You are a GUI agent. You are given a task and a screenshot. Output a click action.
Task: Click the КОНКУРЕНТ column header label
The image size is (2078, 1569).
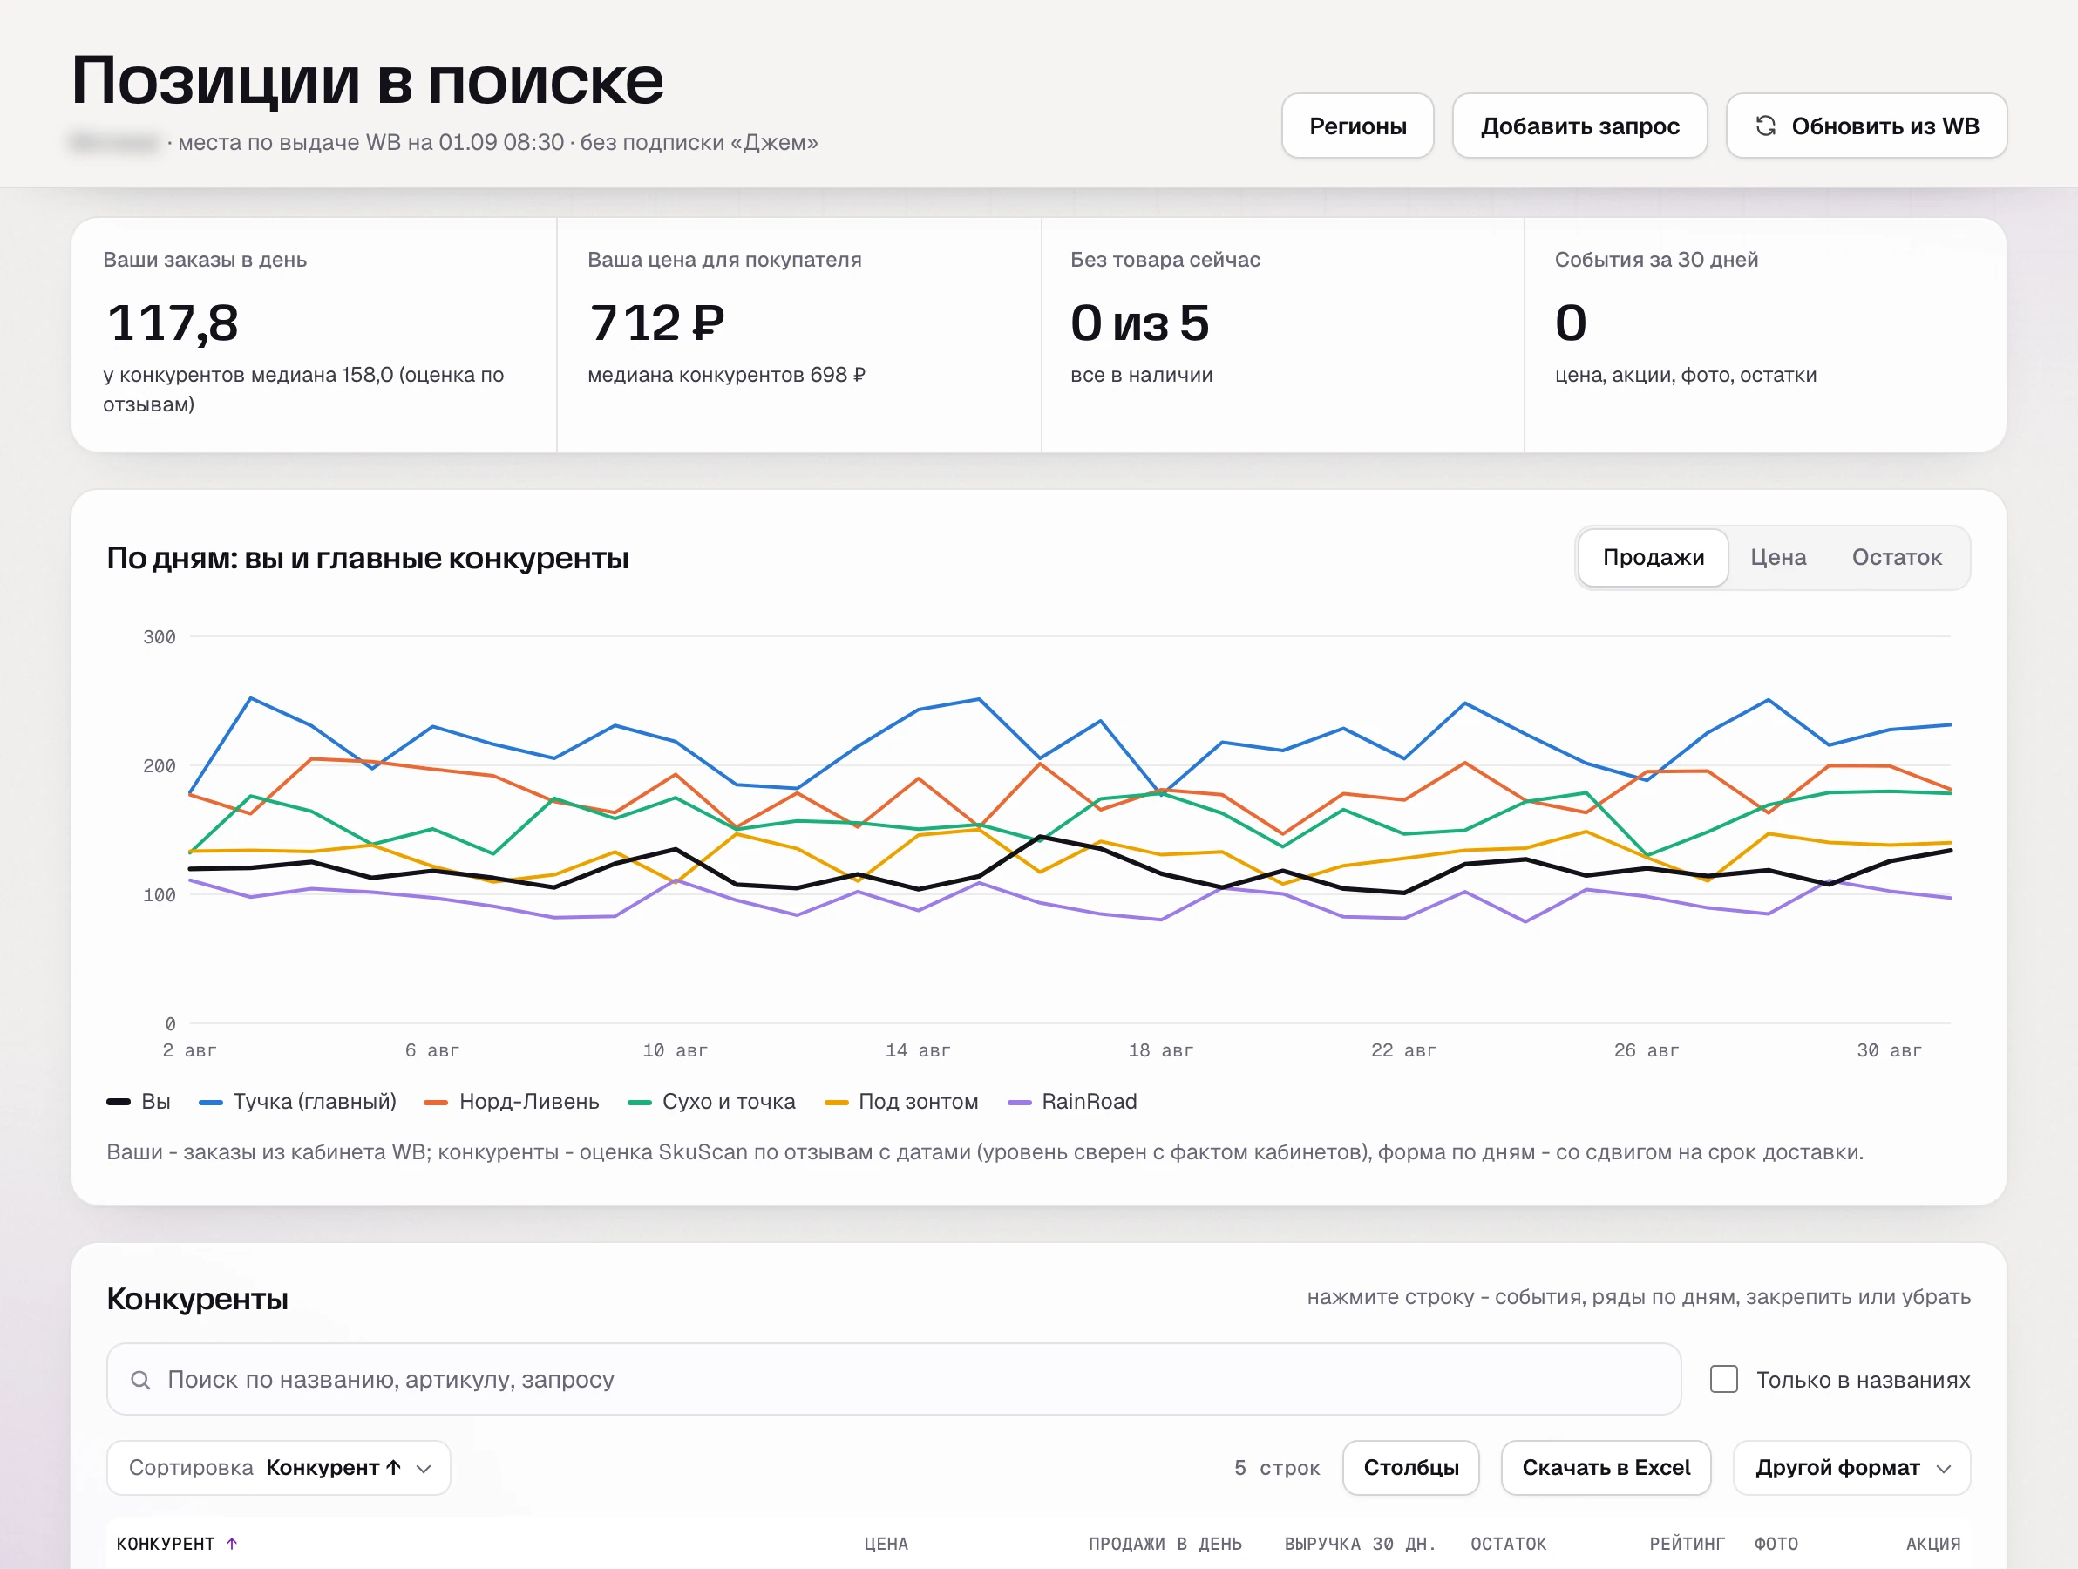pyautogui.click(x=166, y=1544)
